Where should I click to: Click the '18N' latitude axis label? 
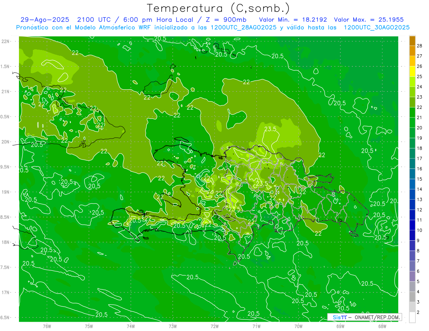(x=6, y=242)
